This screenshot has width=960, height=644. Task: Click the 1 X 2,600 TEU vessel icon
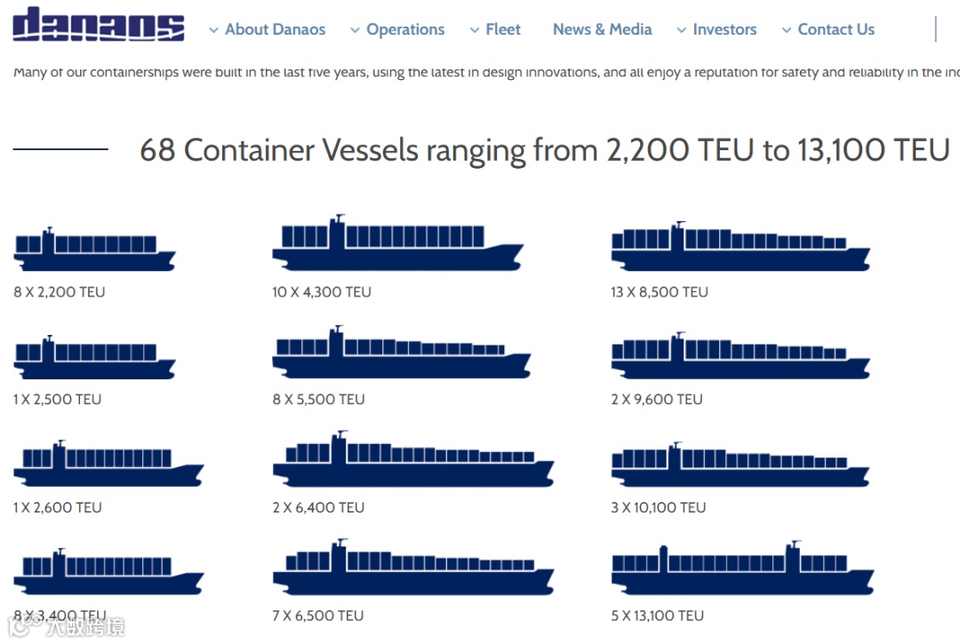pos(108,465)
